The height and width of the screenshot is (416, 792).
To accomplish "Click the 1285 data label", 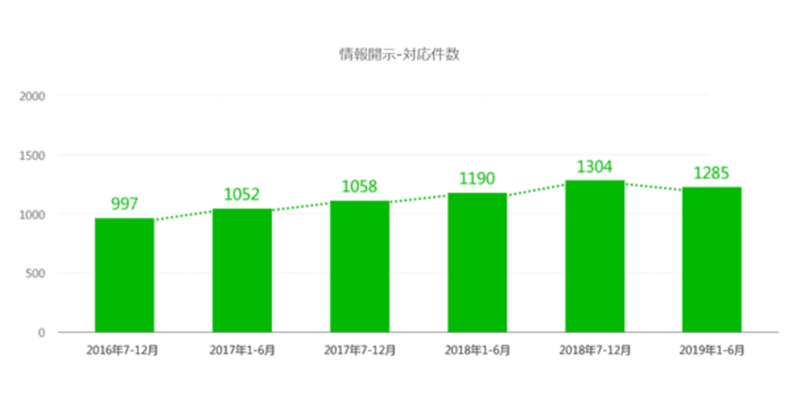I will (x=712, y=173).
